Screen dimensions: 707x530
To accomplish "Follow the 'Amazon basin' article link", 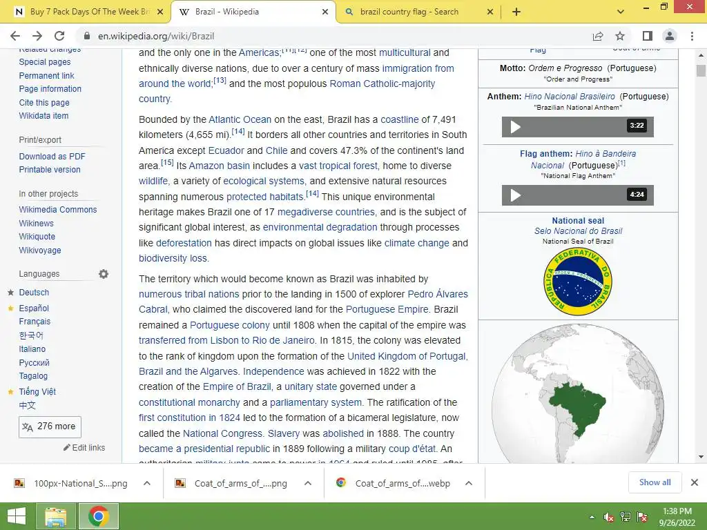I will point(219,166).
